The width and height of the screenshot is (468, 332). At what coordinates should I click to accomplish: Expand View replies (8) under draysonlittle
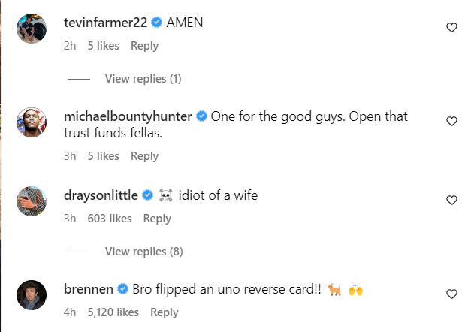click(143, 251)
